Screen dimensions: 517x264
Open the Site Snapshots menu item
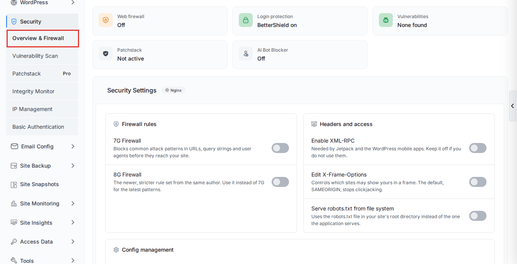click(x=42, y=185)
